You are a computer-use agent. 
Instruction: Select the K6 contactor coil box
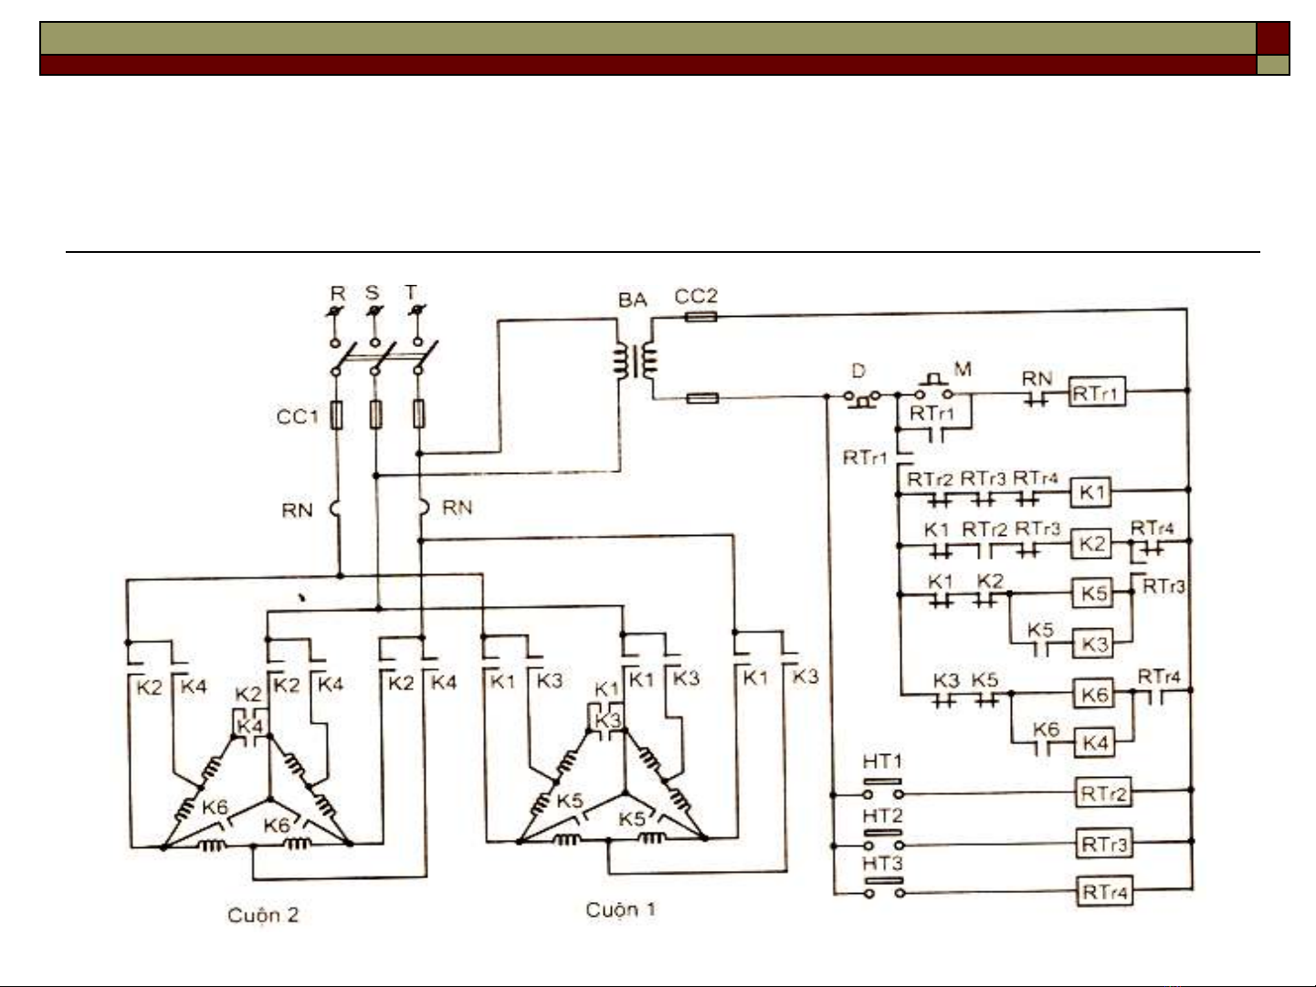[x=1094, y=695]
